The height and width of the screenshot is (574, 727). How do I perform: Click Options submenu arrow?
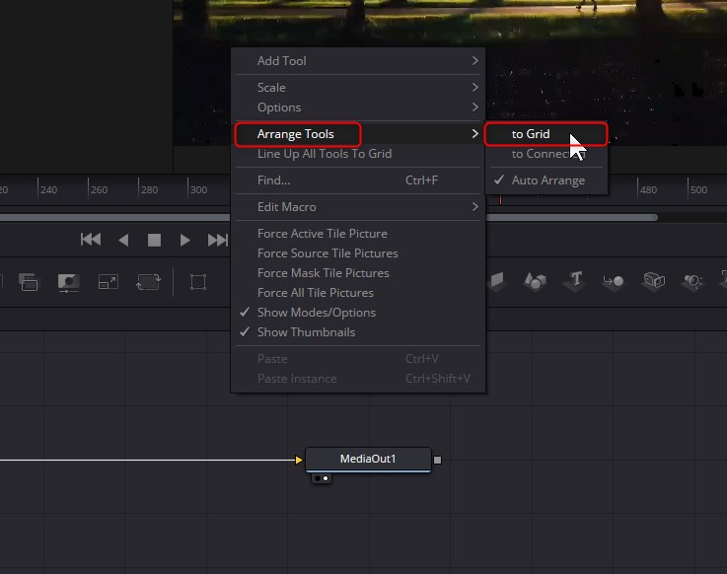pyautogui.click(x=474, y=108)
